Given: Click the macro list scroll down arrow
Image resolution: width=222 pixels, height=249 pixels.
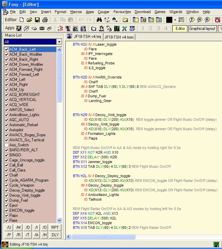Looking at the screenshot, I should [x=59, y=220].
